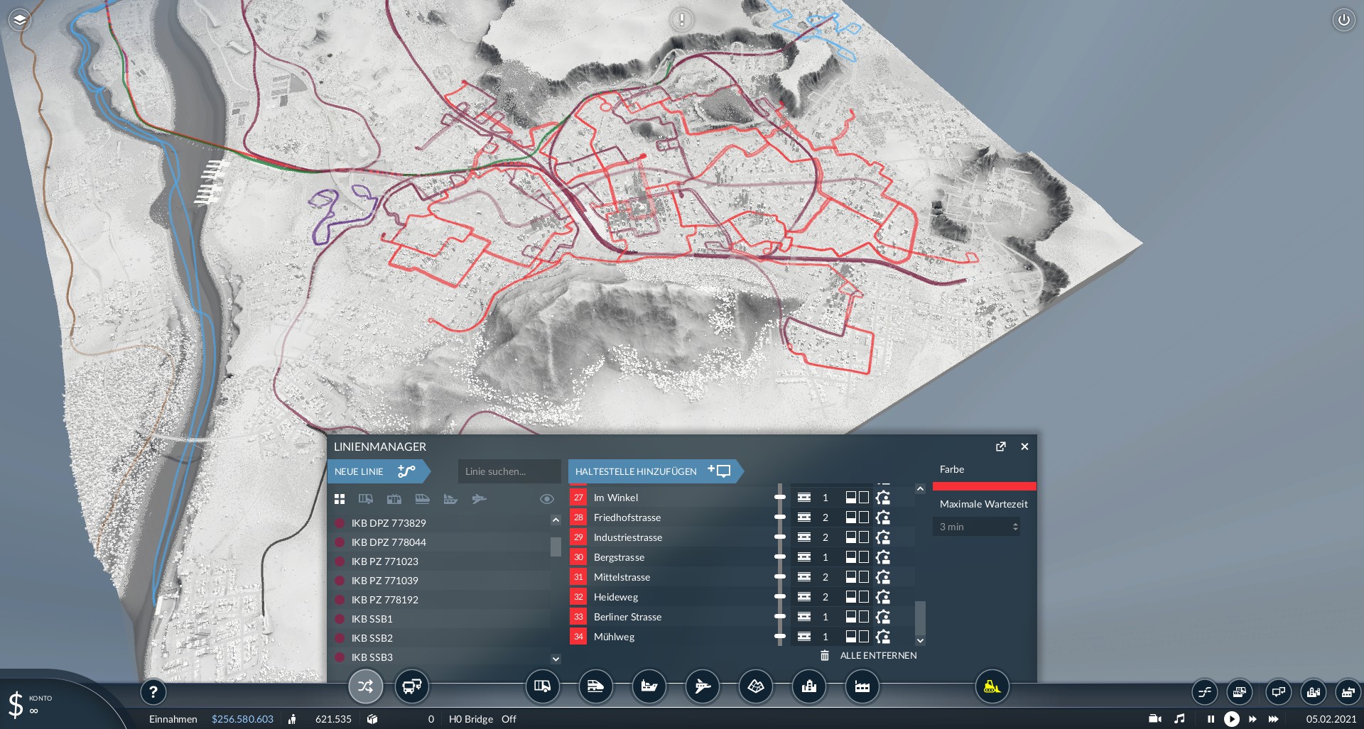The height and width of the screenshot is (729, 1364).
Task: Open the line manager shuffle icon
Action: [x=365, y=686]
